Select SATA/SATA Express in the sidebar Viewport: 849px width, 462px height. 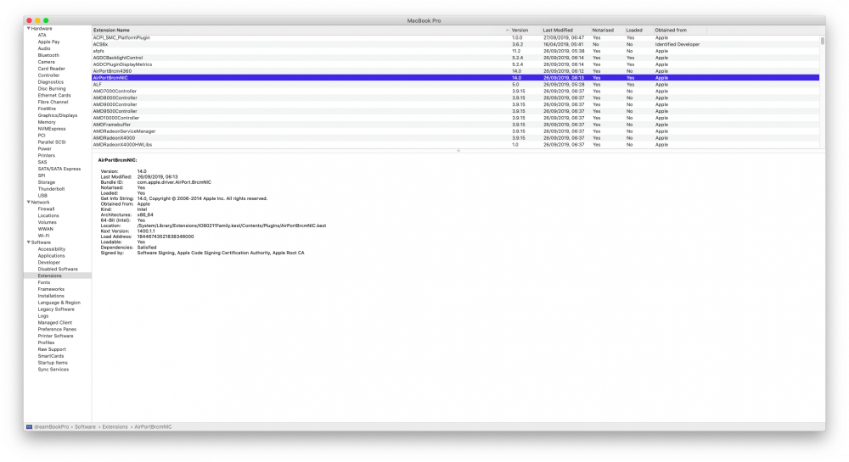tap(59, 169)
